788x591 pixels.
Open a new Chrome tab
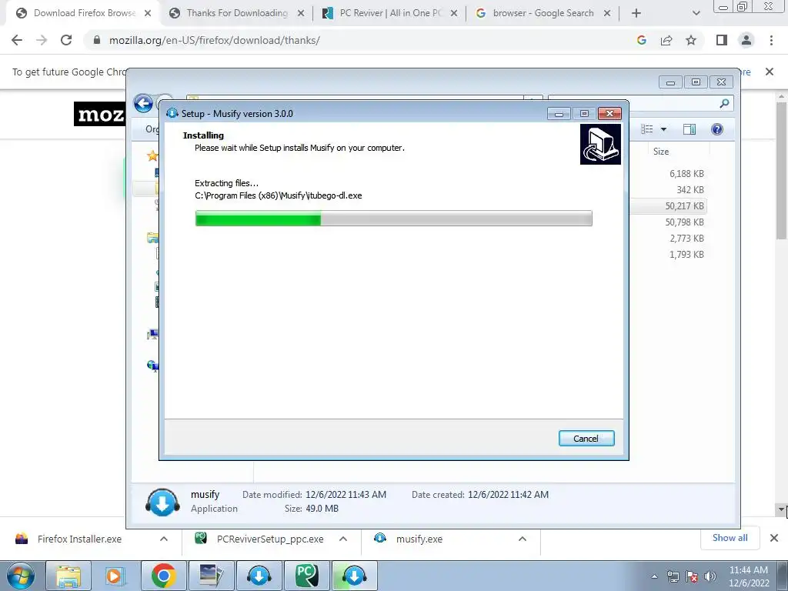pos(636,14)
